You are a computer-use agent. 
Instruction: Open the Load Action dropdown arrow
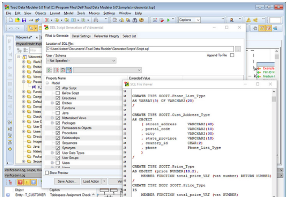point(104,181)
